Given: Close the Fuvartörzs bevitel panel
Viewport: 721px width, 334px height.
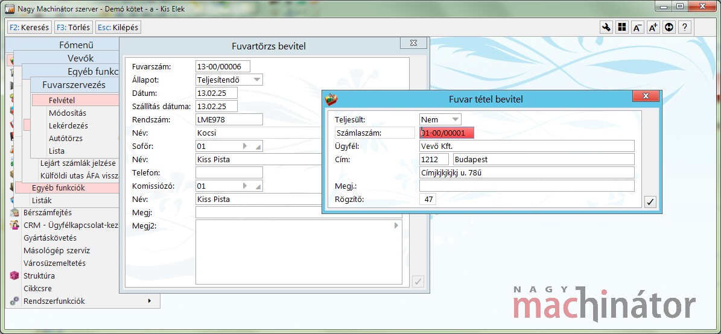Looking at the screenshot, I should [x=413, y=43].
